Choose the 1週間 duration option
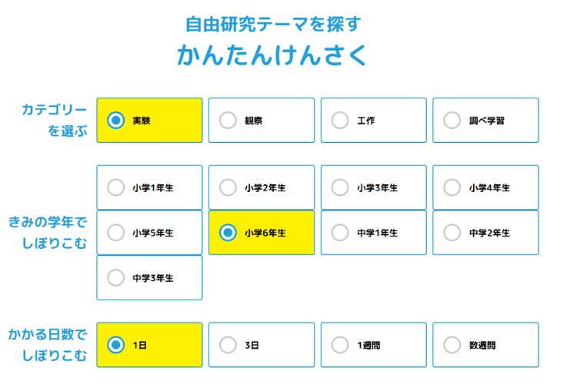The width and height of the screenshot is (577, 384). click(x=340, y=345)
